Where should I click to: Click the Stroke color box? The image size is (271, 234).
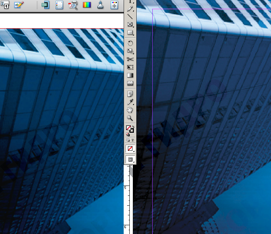coord(132,131)
